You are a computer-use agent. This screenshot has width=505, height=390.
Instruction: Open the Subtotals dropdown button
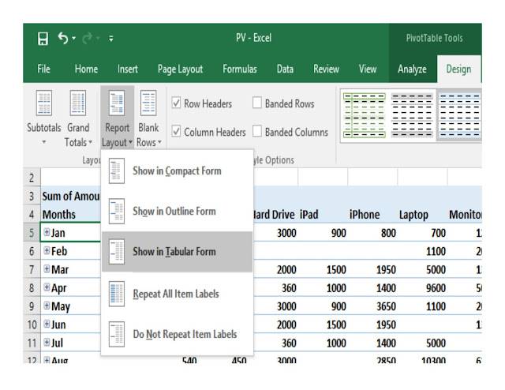[44, 118]
